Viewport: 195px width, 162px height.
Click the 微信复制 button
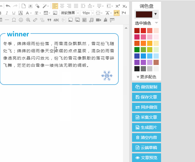pos(147,87)
